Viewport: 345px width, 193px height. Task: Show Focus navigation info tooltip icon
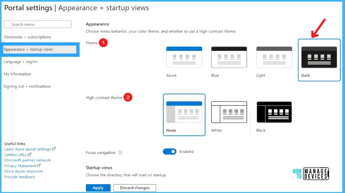click(x=120, y=152)
